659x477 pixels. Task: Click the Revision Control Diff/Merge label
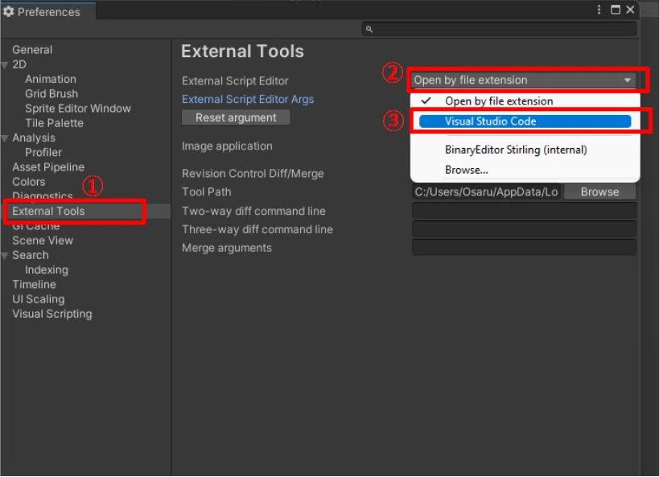253,174
